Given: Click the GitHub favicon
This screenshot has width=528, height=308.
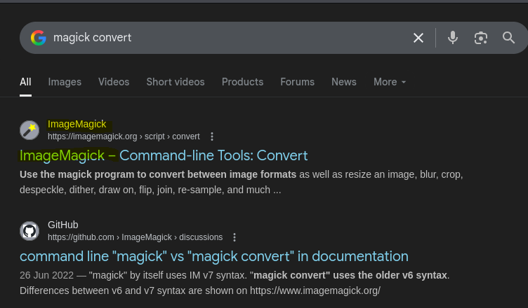Looking at the screenshot, I should [x=29, y=231].
